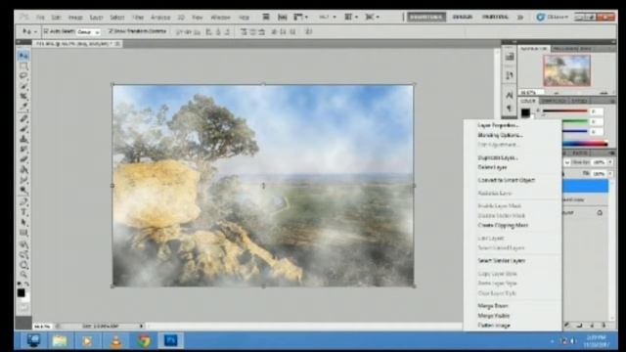Choose Duplicate Layer from context menu

[498, 157]
